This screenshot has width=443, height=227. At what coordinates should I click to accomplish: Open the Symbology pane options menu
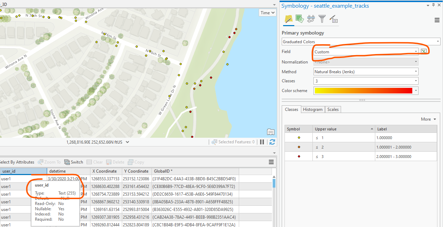[x=437, y=20]
